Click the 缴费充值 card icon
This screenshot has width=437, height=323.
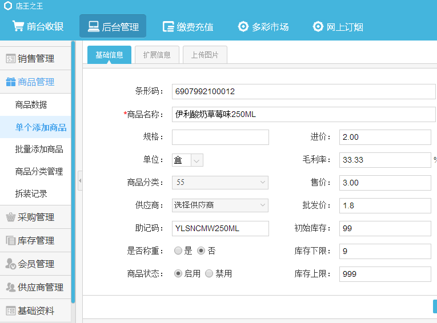[169, 27]
